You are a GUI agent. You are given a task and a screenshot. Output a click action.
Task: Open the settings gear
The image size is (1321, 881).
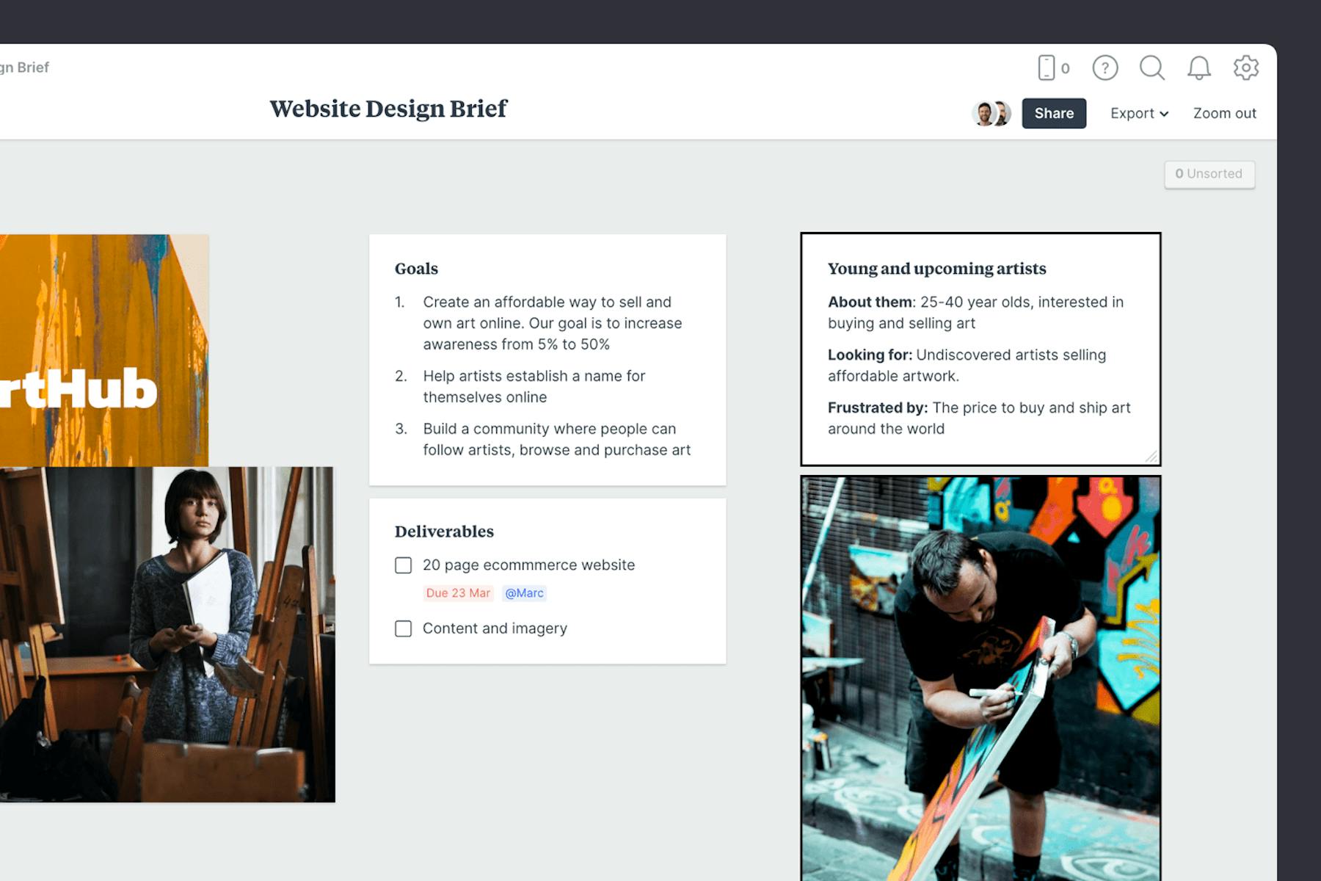[1245, 68]
